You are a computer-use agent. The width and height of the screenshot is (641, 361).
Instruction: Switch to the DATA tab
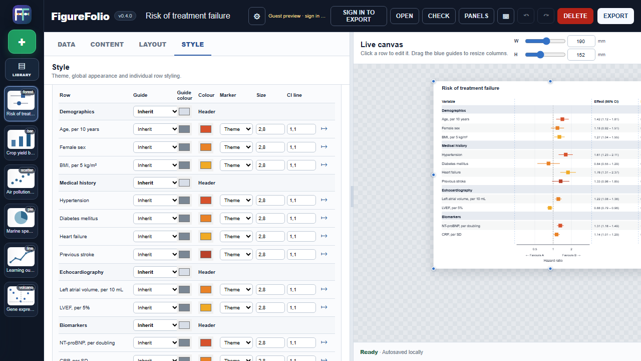pos(67,44)
